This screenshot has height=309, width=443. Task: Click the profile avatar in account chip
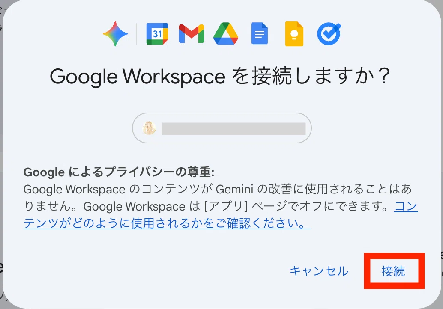coord(149,128)
